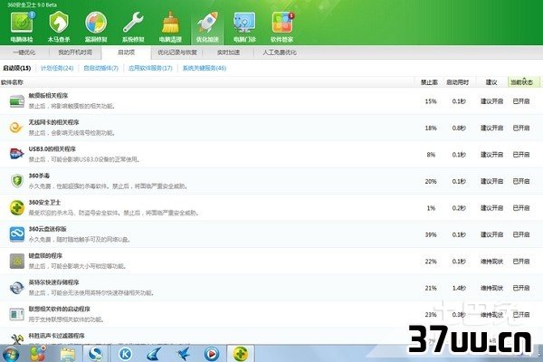Open 360 green plus icon in taskbar

click(x=240, y=354)
